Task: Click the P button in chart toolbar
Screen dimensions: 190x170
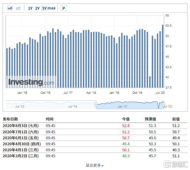Action: point(64,8)
